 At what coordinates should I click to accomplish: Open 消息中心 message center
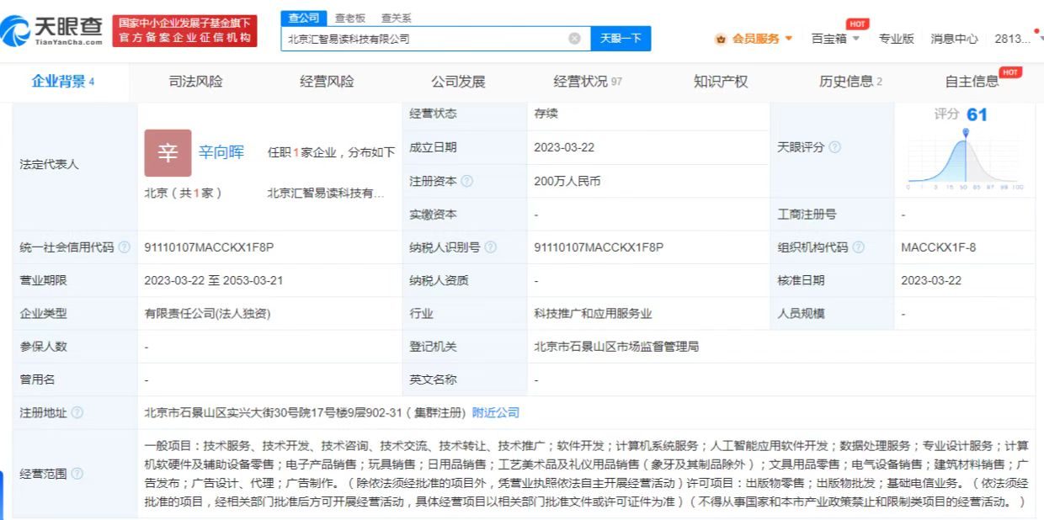pyautogui.click(x=954, y=38)
